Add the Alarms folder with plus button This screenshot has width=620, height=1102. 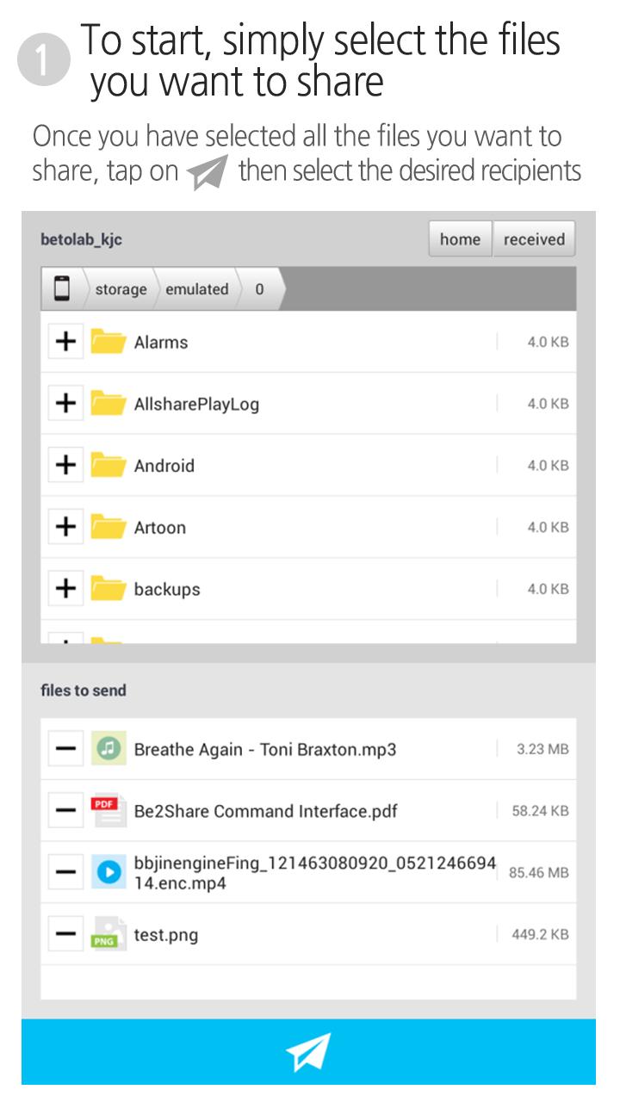[65, 342]
